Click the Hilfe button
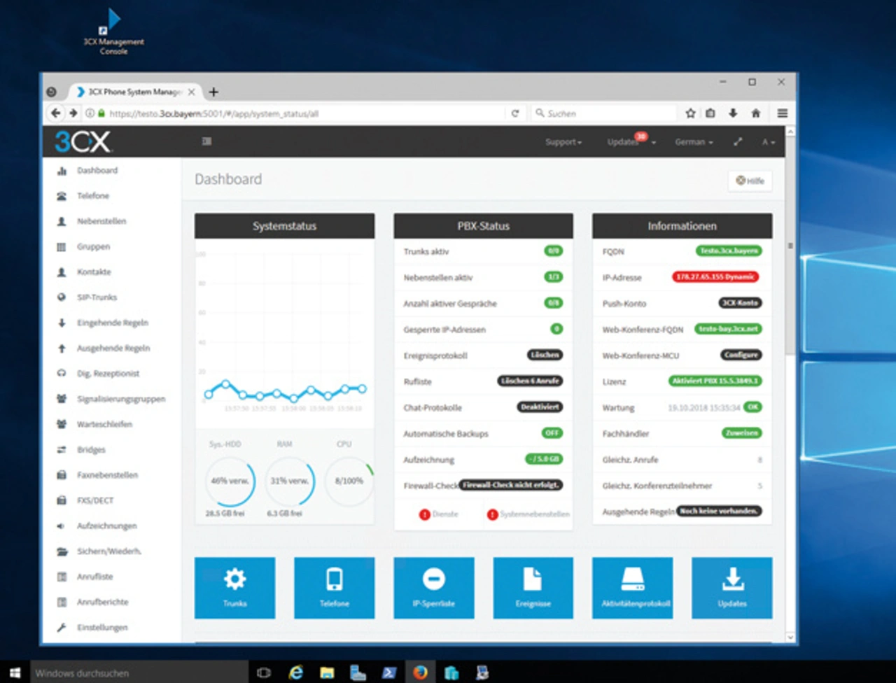 point(750,181)
